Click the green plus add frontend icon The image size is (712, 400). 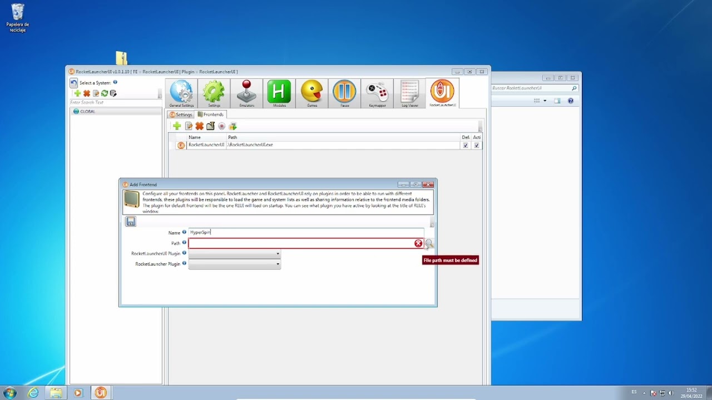point(177,126)
